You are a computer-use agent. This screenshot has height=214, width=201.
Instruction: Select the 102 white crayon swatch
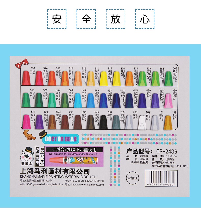pos(142,122)
